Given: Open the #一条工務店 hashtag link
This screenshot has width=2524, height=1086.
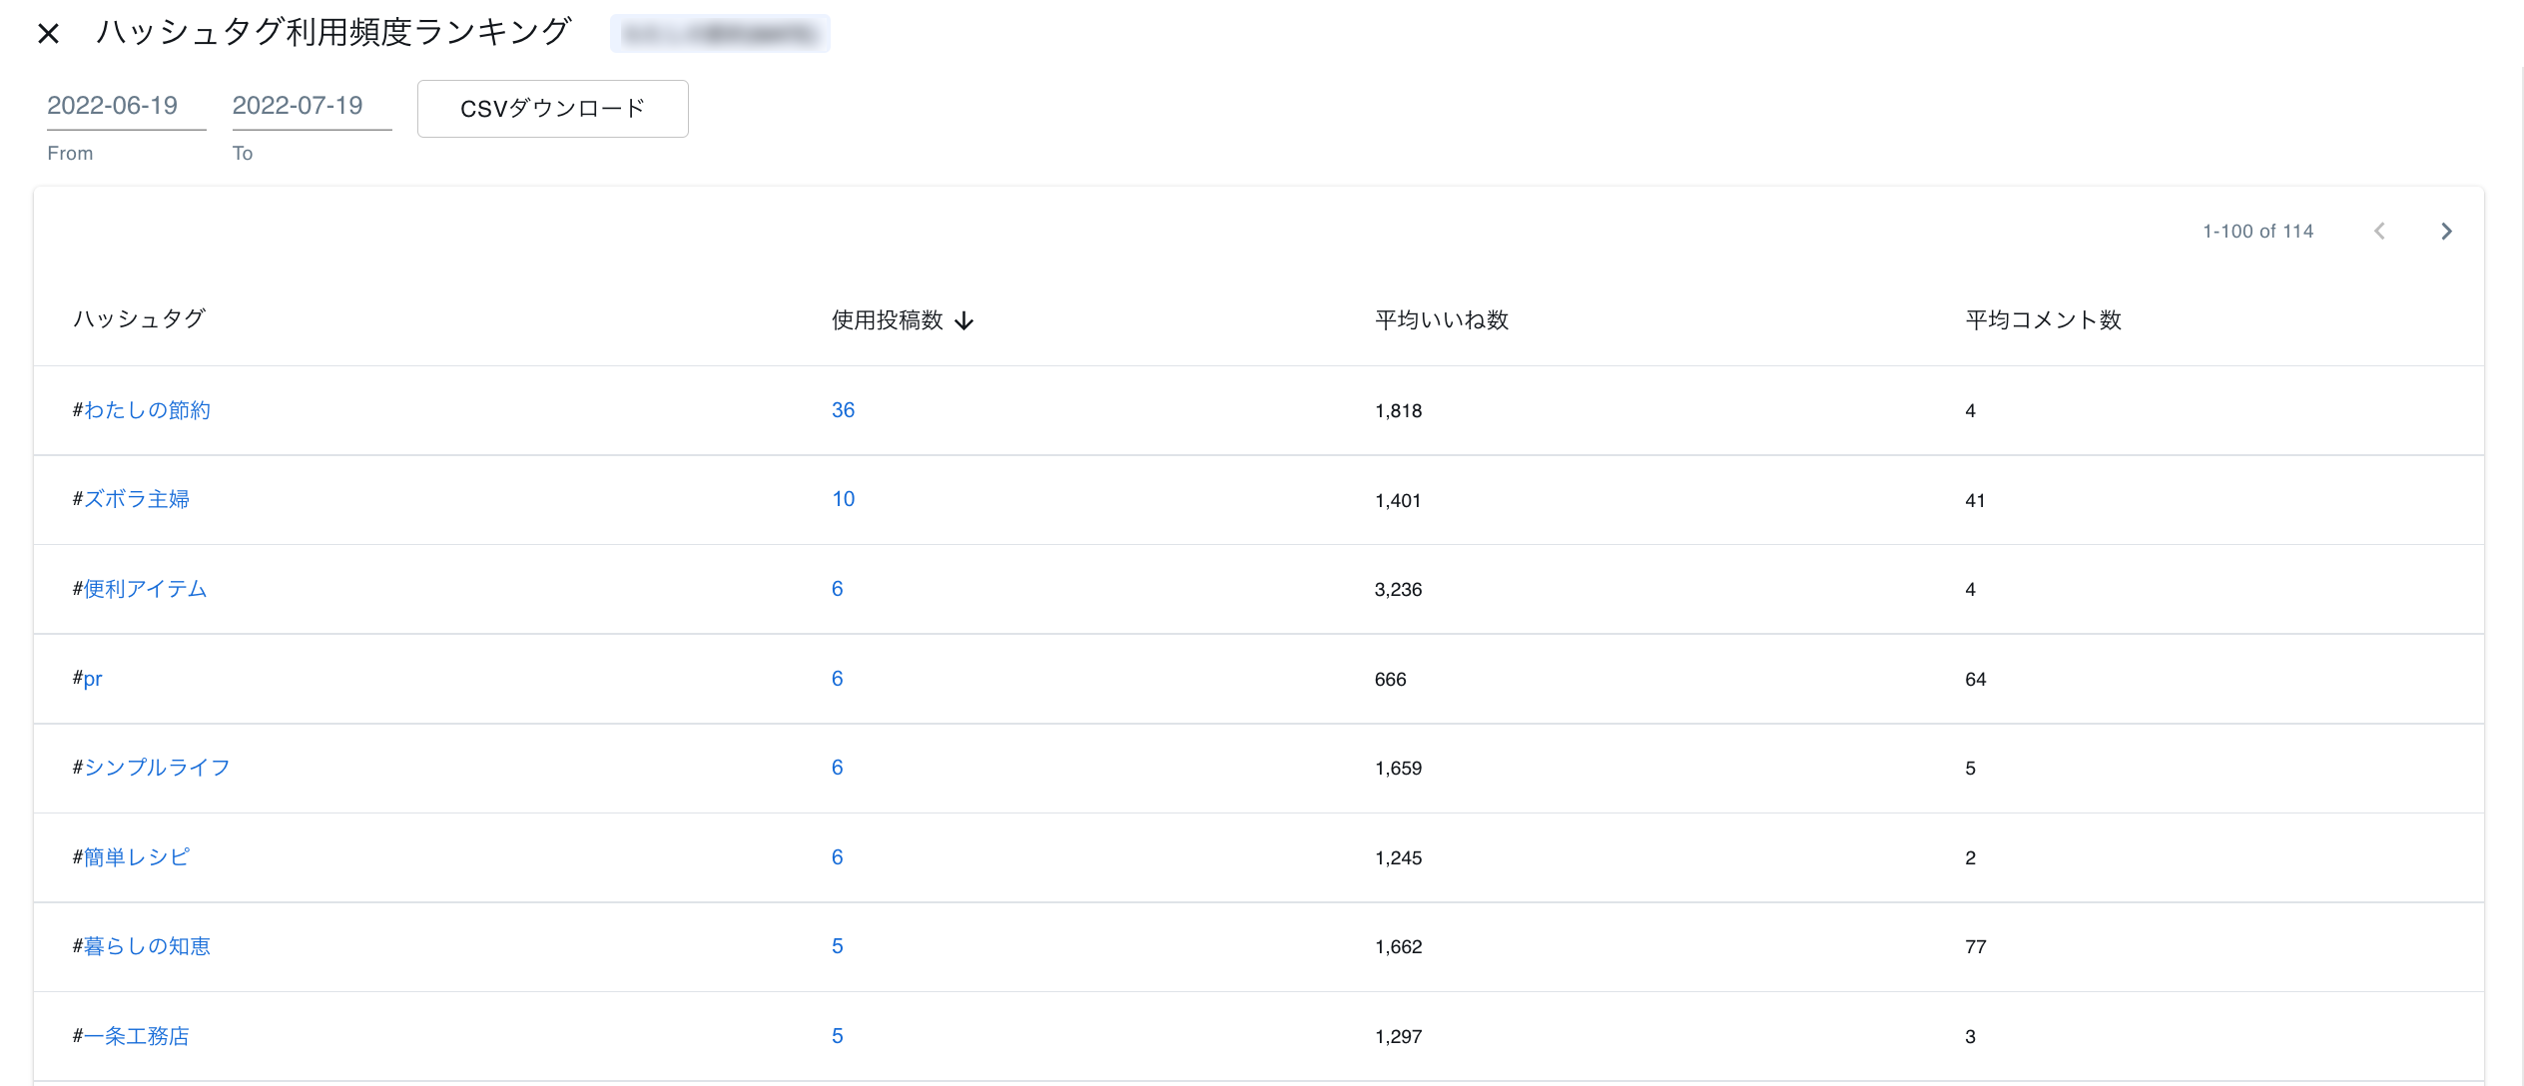Looking at the screenshot, I should coord(136,1036).
